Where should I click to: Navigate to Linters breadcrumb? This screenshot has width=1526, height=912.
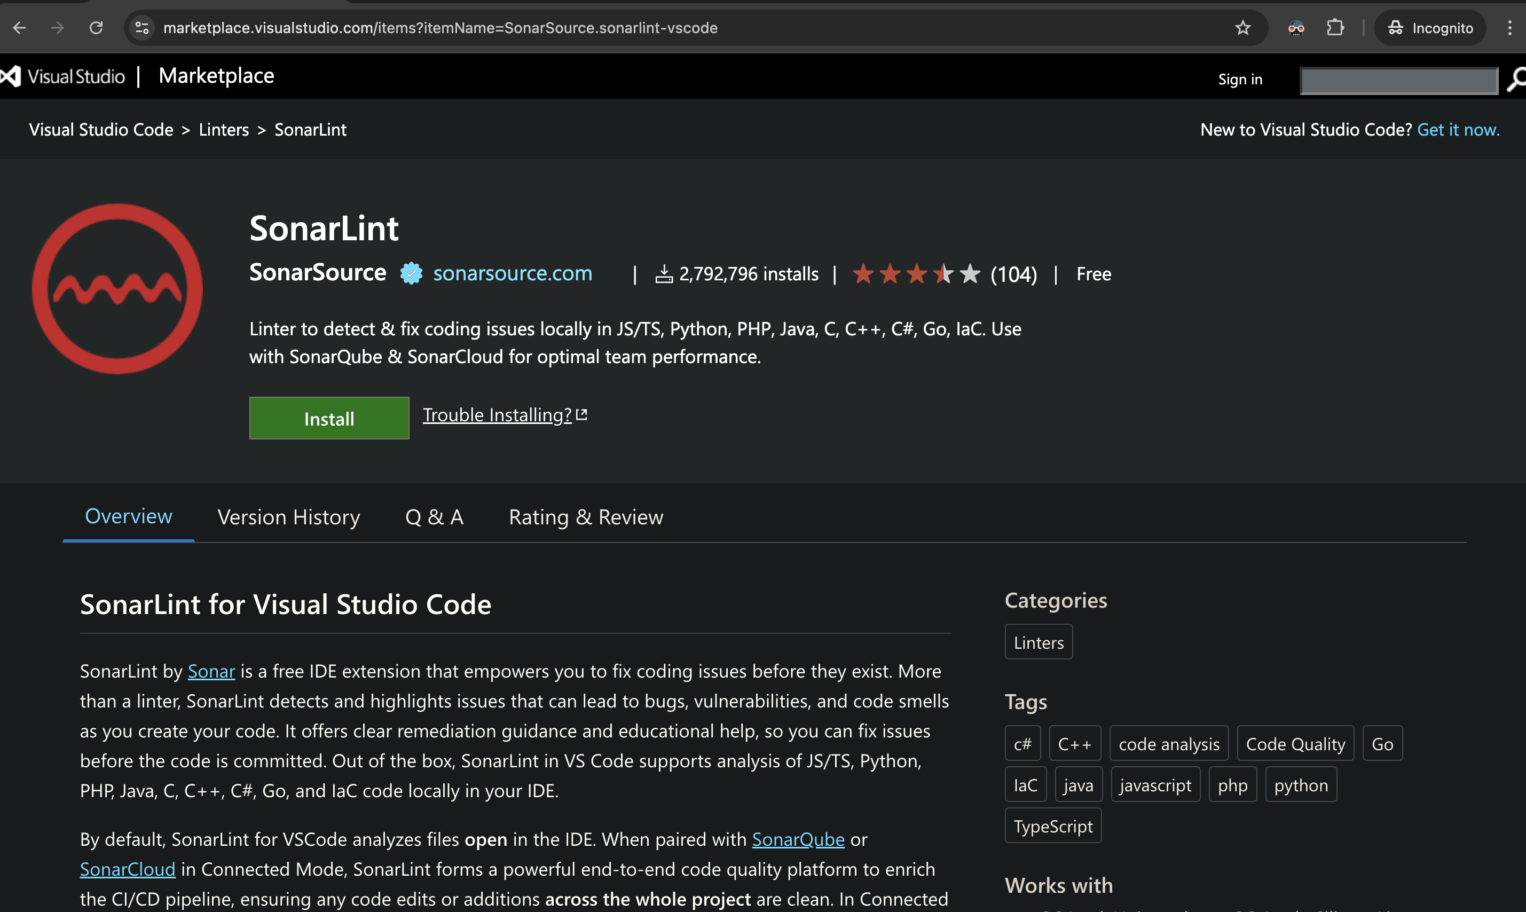224,130
